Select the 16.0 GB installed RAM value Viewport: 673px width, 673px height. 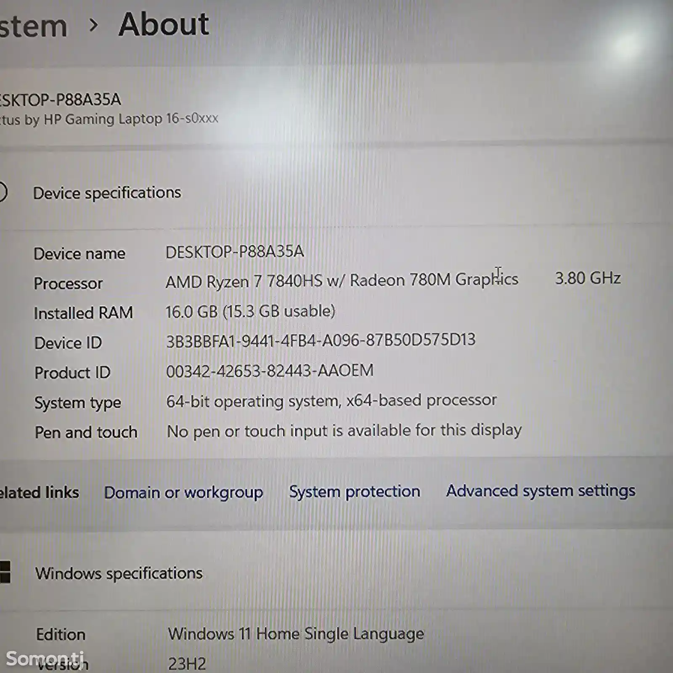click(x=250, y=312)
